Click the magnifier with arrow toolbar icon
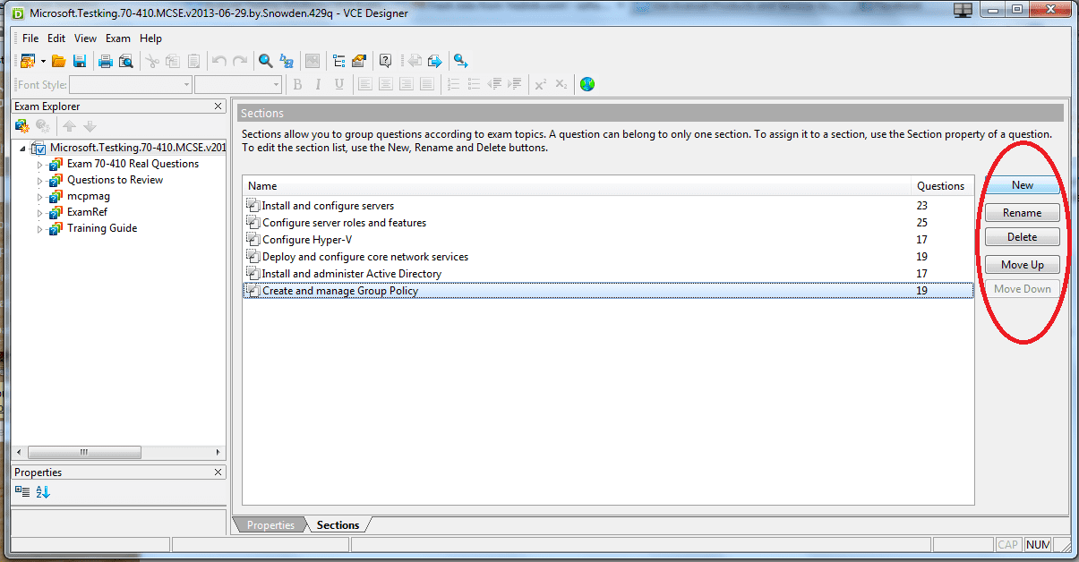1079x562 pixels. coord(461,61)
